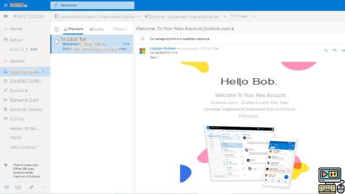This screenshot has height=194, width=345.
Task: Switch to the Prioritaire tab
Action: tap(73, 29)
